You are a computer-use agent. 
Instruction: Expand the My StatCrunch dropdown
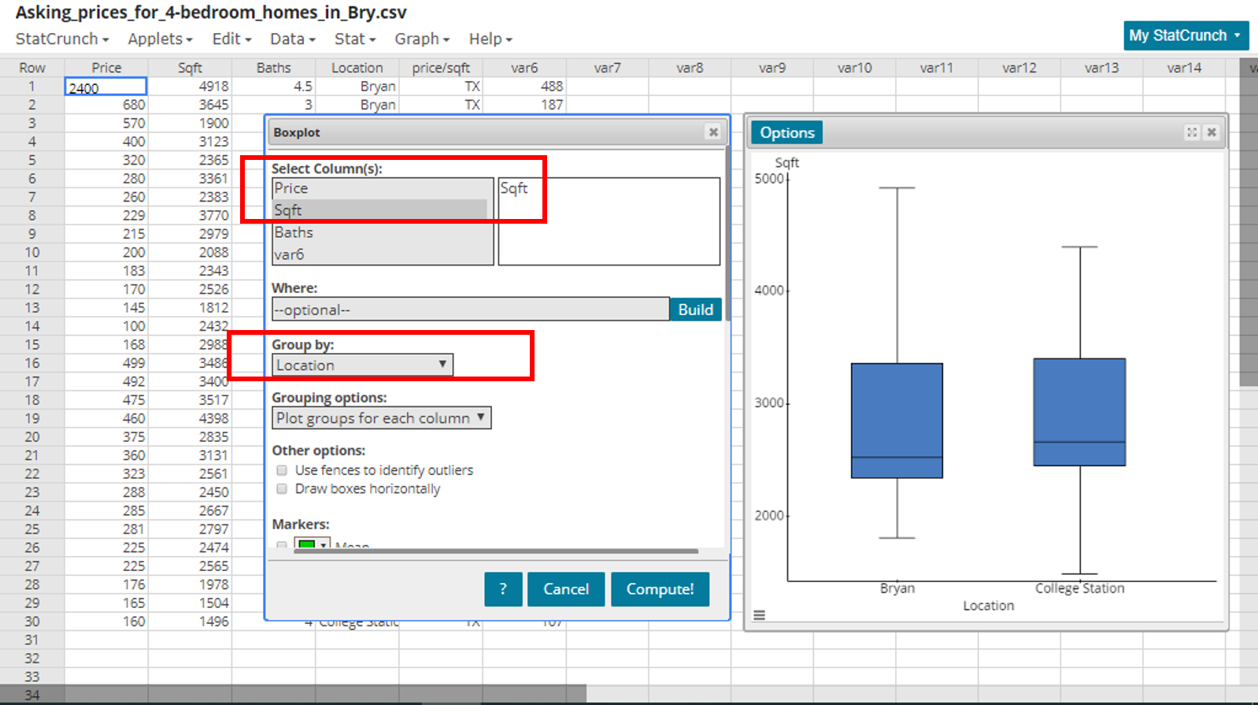click(1185, 35)
